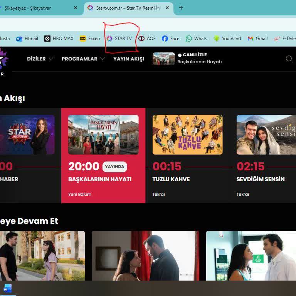Screen dimensions: 296x296
Task: Resume video with couple by red curtain
Action: [145, 256]
